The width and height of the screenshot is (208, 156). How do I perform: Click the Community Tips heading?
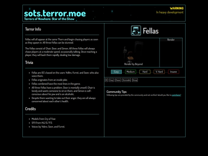116,92
